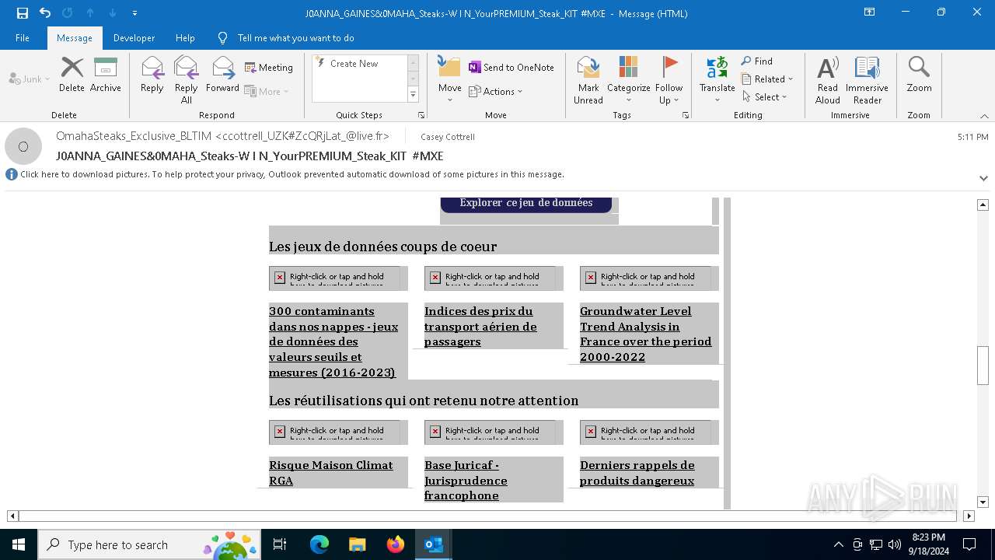Archive the message
The image size is (995, 560).
(106, 75)
